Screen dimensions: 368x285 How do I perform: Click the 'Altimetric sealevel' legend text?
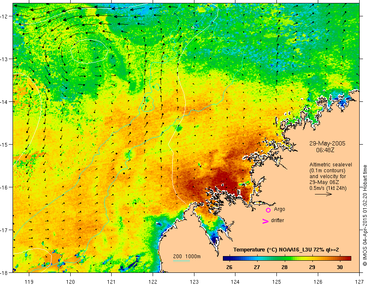[331, 165]
